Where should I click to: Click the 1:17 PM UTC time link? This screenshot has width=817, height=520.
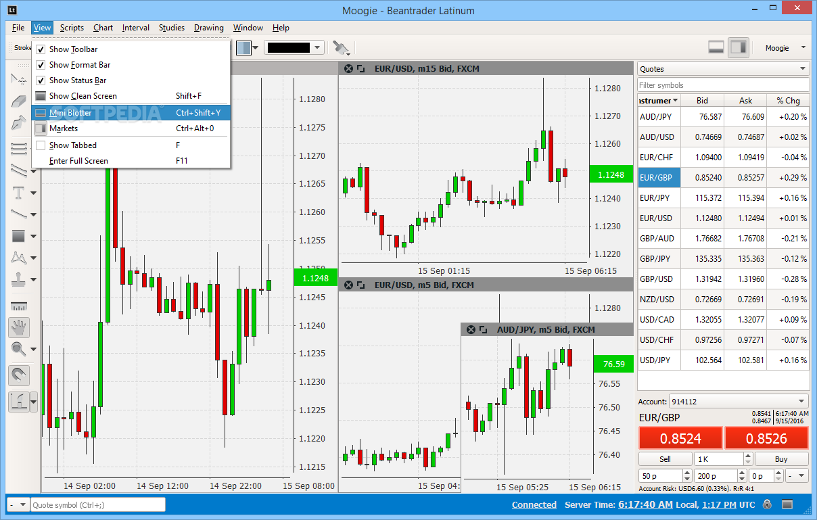pyautogui.click(x=719, y=504)
